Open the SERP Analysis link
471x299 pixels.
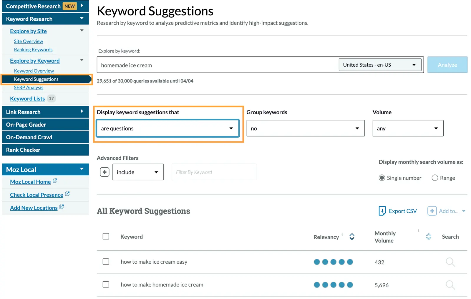(29, 87)
